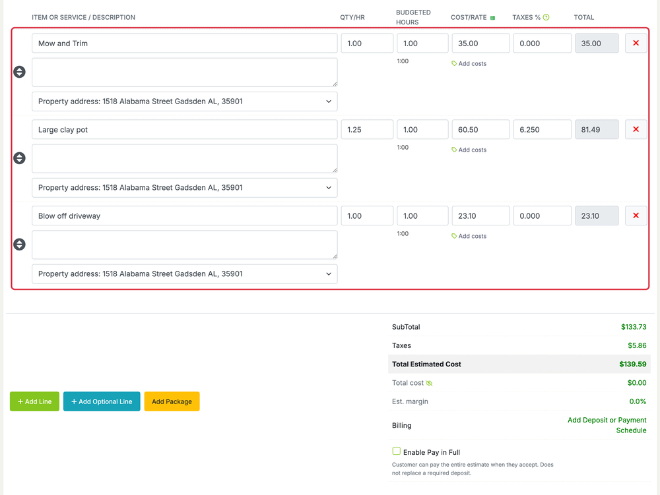Open the help icon next to TAXES %
The image size is (660, 495).
[546, 17]
